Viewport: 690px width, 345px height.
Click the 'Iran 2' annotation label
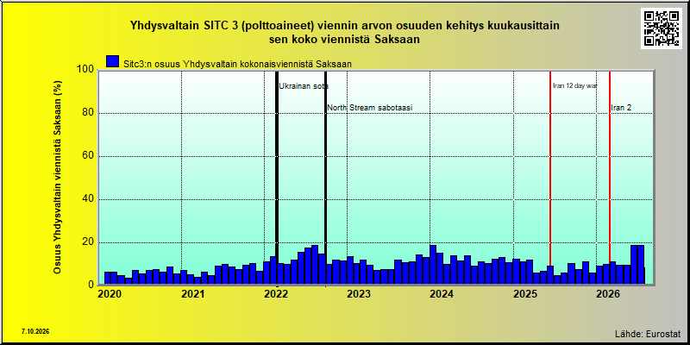pyautogui.click(x=621, y=107)
